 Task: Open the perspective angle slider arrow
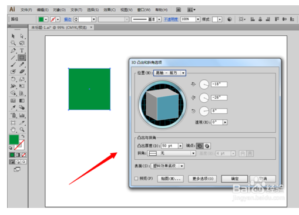pos(225,122)
